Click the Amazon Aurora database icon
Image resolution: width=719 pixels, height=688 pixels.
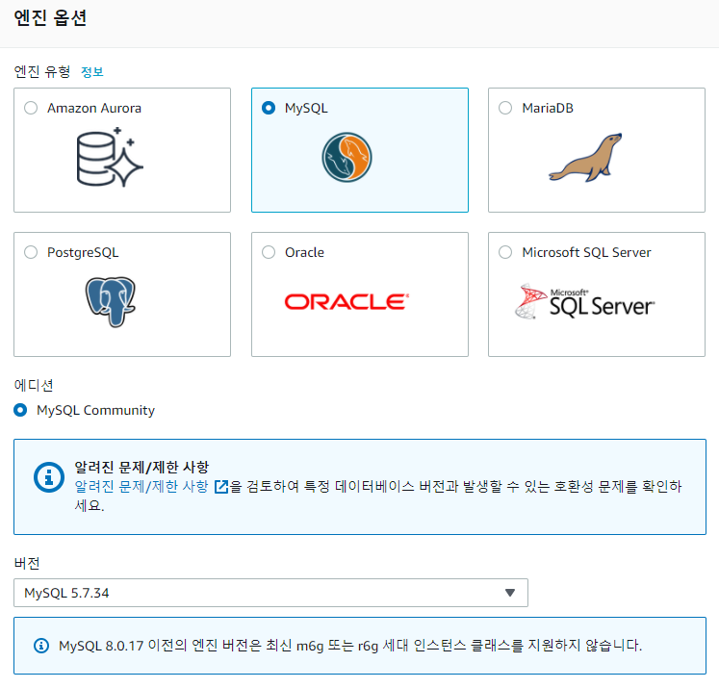[110, 157]
